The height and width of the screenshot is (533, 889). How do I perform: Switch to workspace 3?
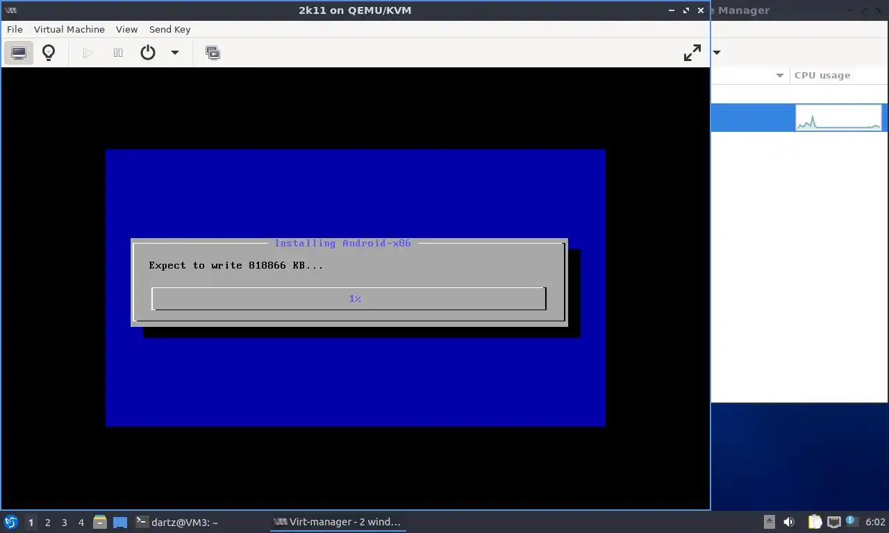pyautogui.click(x=64, y=523)
